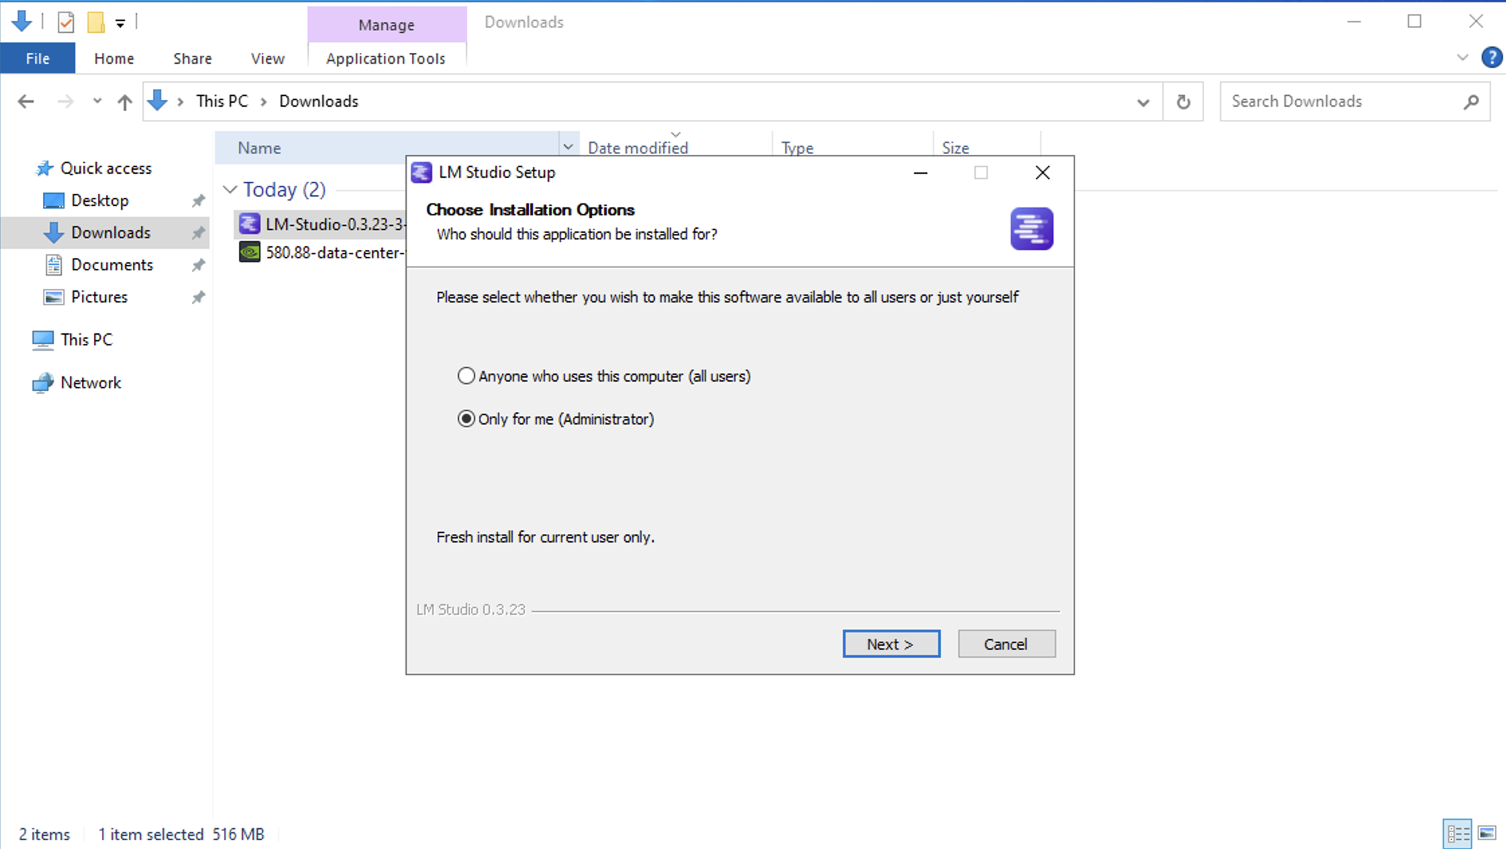Click the Up one level arrow
The image size is (1506, 849).
coord(124,102)
